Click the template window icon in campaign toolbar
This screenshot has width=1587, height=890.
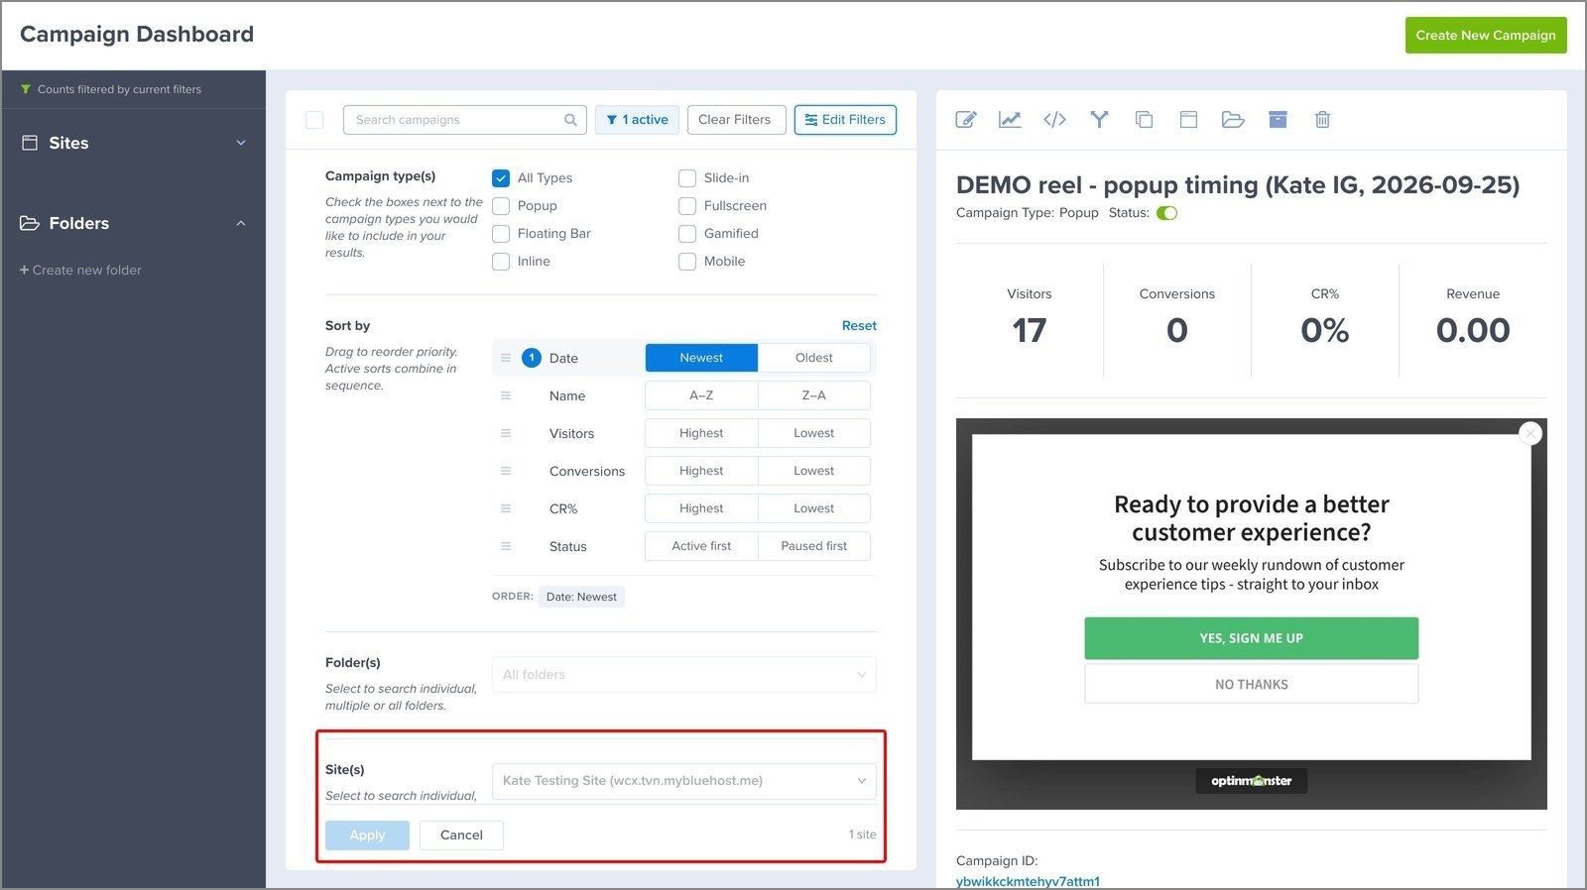(x=1188, y=120)
